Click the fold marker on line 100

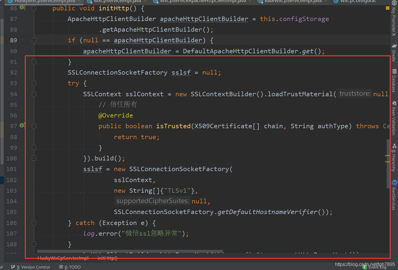point(34,158)
